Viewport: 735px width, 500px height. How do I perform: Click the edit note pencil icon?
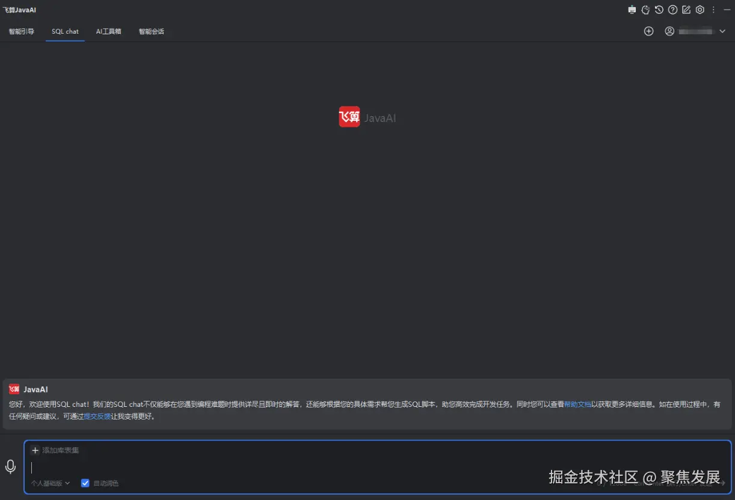[686, 10]
